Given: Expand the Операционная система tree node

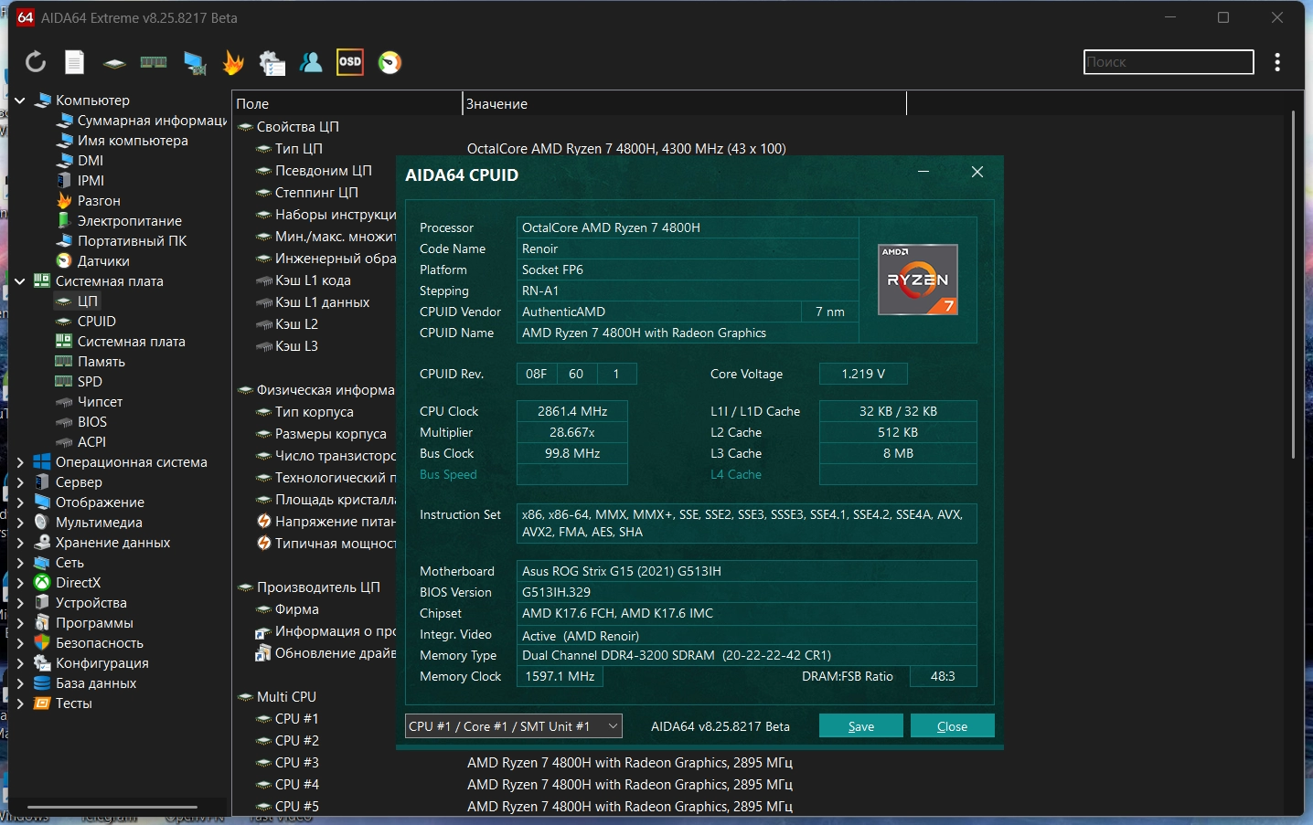Looking at the screenshot, I should [20, 462].
